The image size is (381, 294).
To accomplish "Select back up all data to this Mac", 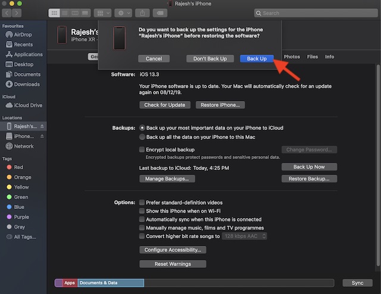I will [142, 137].
